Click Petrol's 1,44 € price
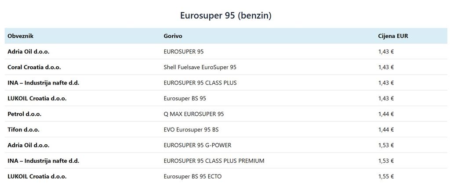This screenshot has width=450, height=189. [386, 114]
